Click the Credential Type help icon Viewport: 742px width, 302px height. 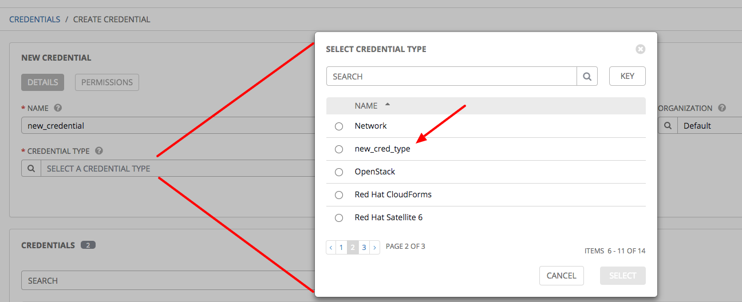[x=99, y=151]
